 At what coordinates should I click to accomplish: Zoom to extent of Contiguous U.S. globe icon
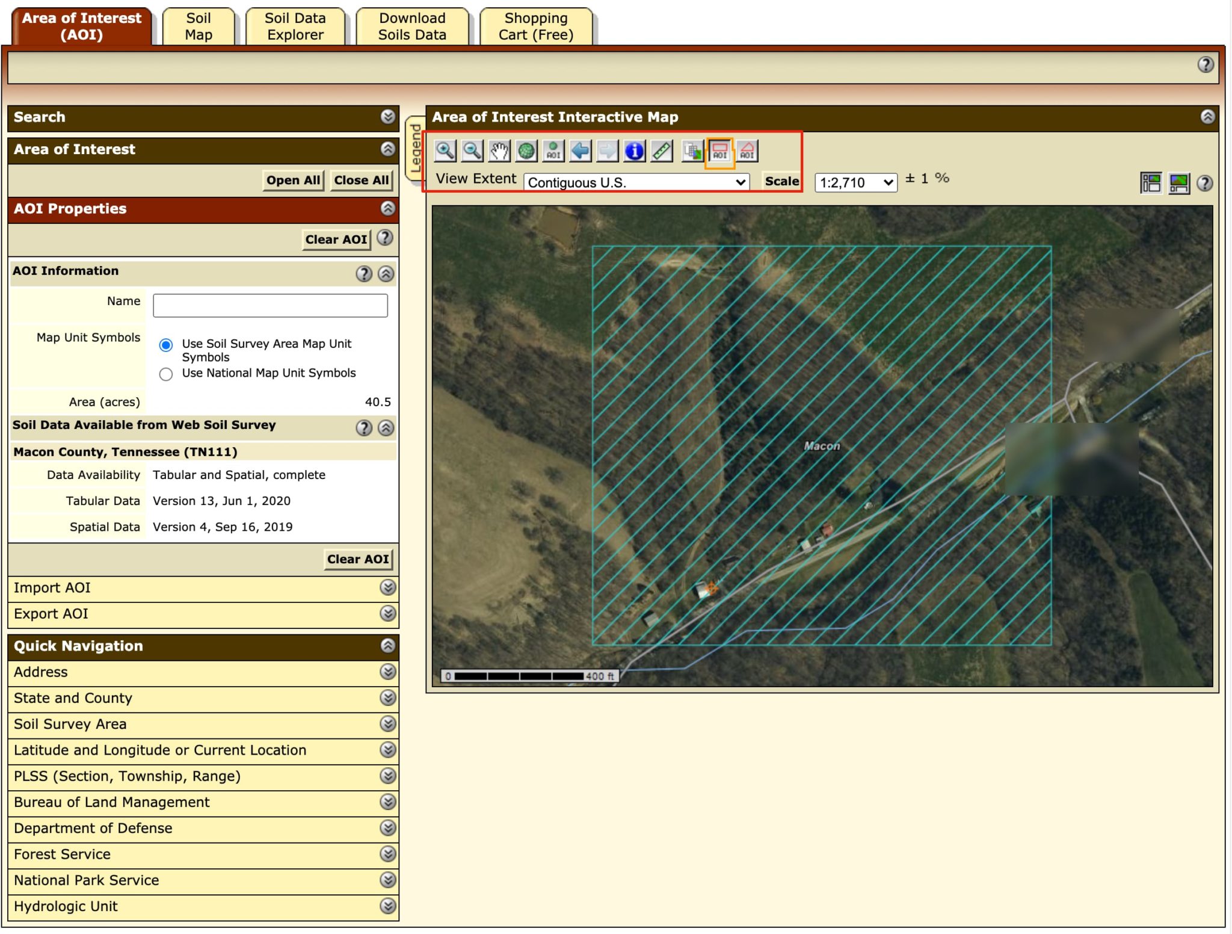[526, 152]
